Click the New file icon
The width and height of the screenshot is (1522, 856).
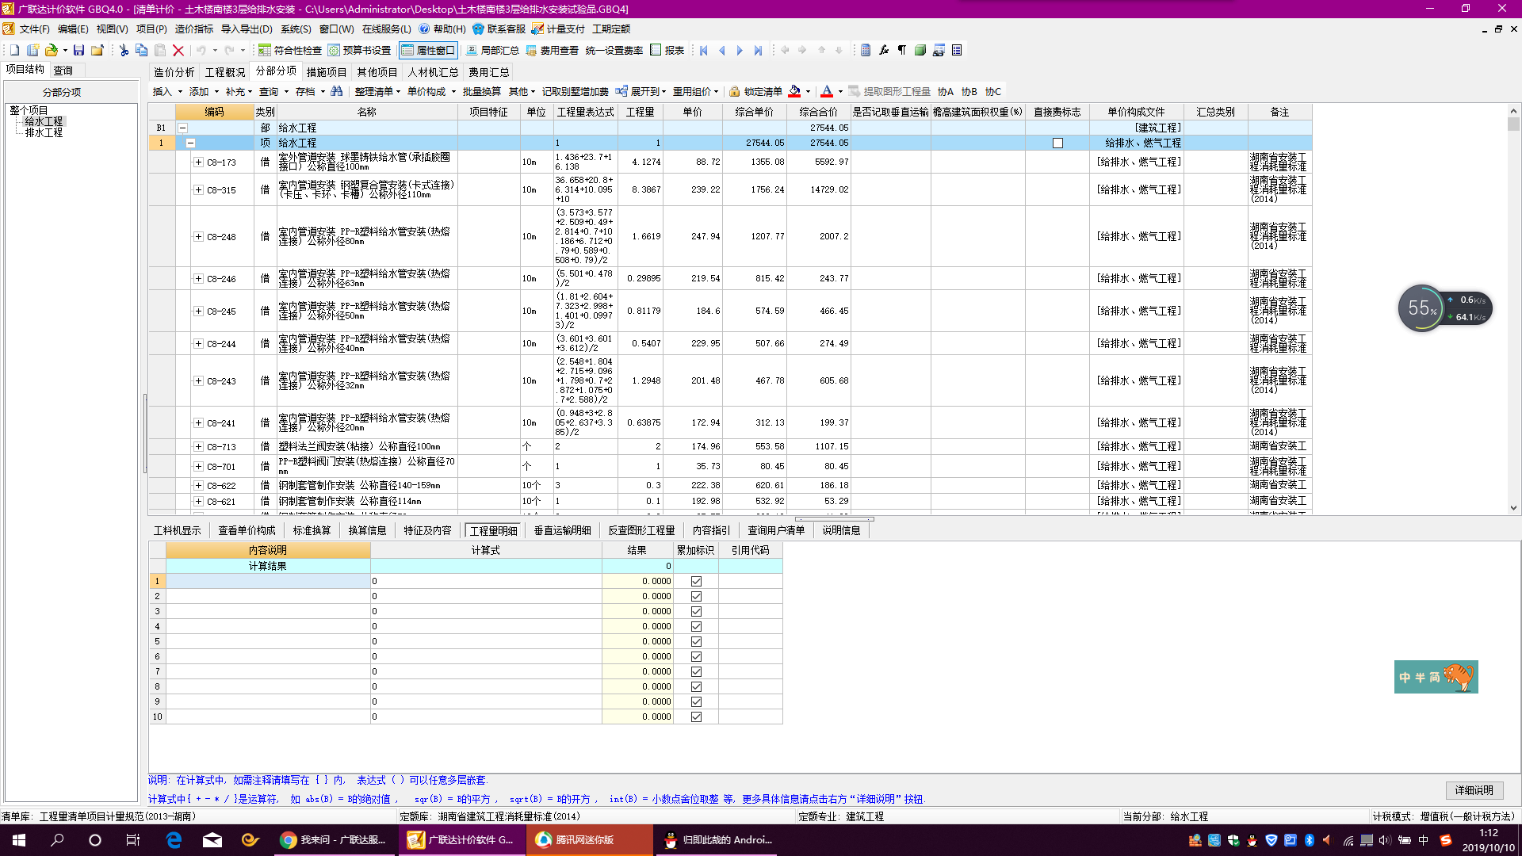pos(14,50)
